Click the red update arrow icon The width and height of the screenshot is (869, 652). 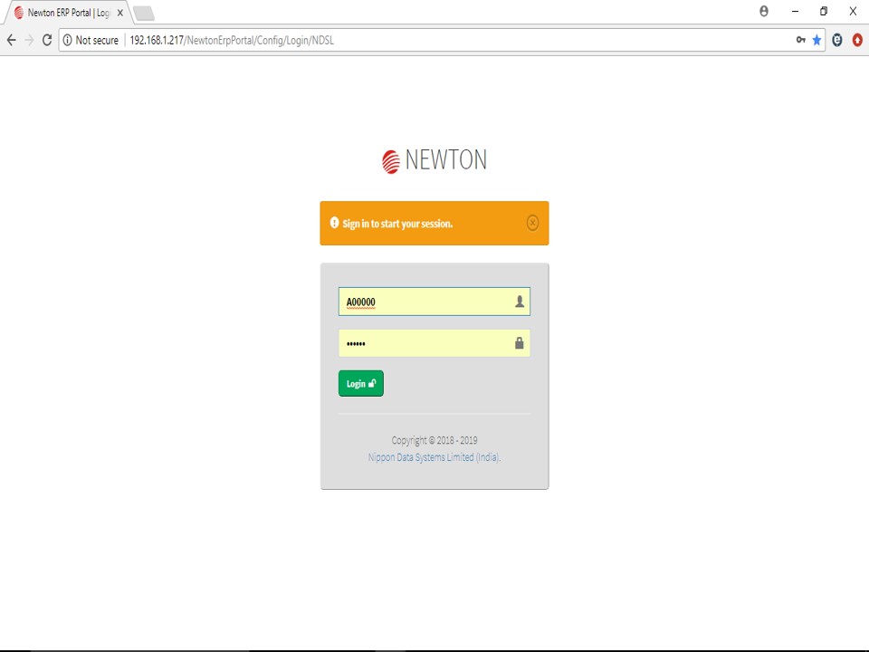tap(857, 40)
